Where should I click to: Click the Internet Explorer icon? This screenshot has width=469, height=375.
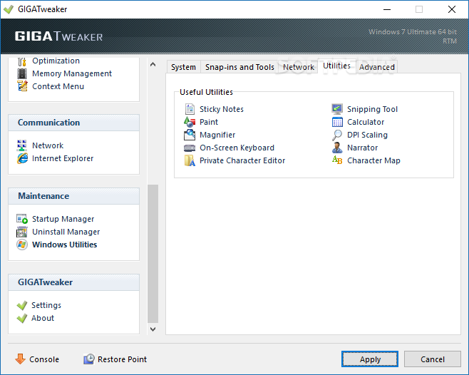(22, 158)
